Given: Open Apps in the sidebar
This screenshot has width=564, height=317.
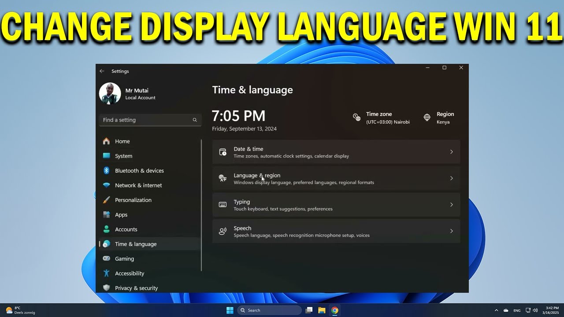Looking at the screenshot, I should pos(150,215).
